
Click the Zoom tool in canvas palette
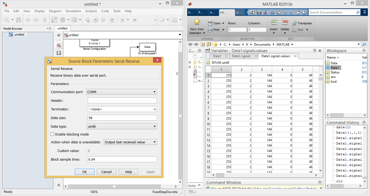coord(59,45)
